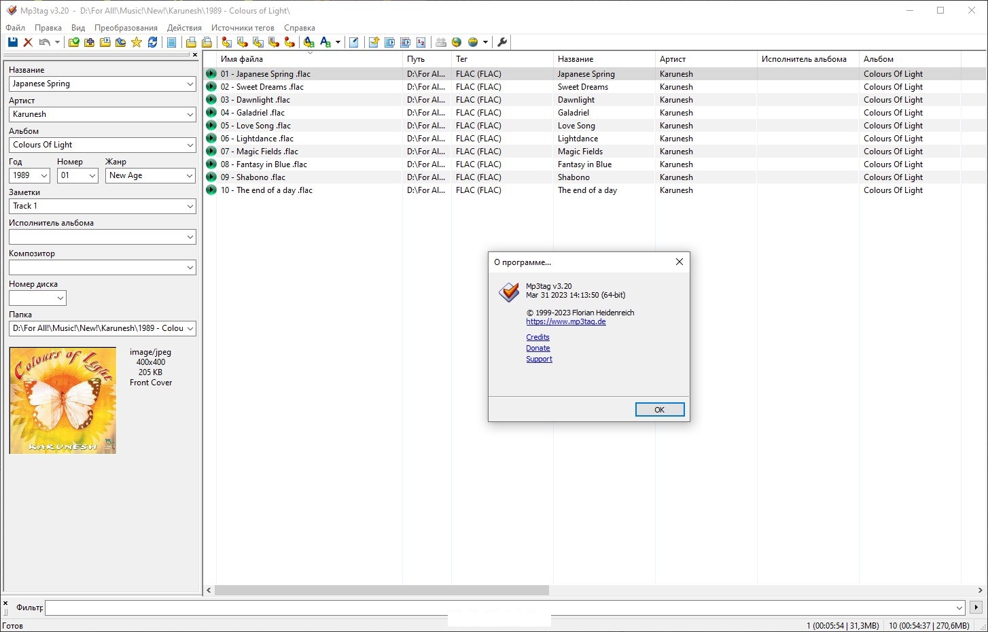Image resolution: width=988 pixels, height=632 pixels.
Task: Click the play icon beside 10 - The end of a day
Action: tap(211, 190)
